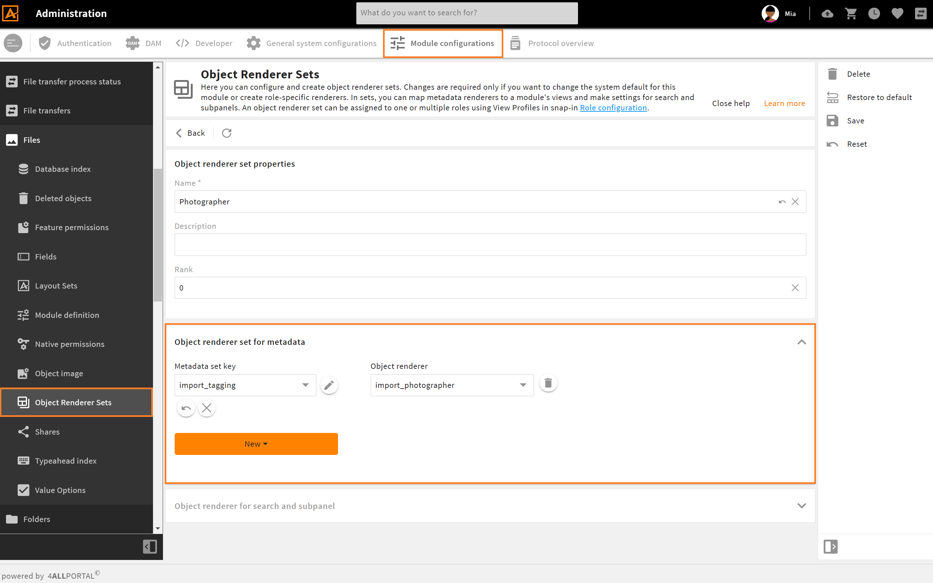The image size is (933, 583).
Task: Open Value Options in the sidebar
Action: (76, 490)
